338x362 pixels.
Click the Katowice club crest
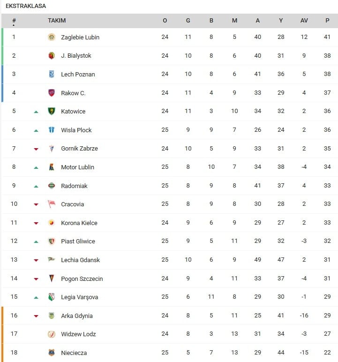[x=52, y=111]
